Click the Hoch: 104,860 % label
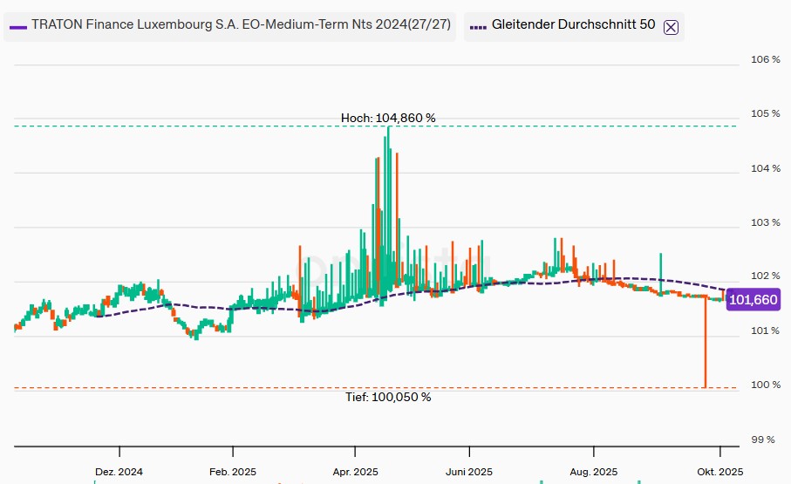791x484 pixels. click(388, 118)
